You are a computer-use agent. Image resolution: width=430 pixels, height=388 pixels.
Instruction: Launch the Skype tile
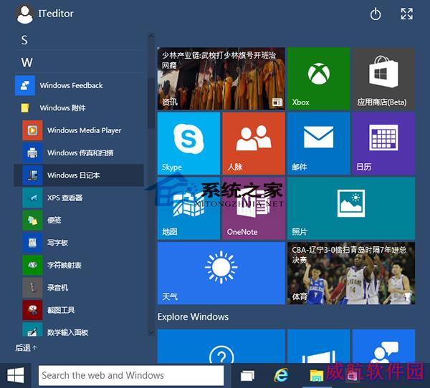tap(188, 143)
